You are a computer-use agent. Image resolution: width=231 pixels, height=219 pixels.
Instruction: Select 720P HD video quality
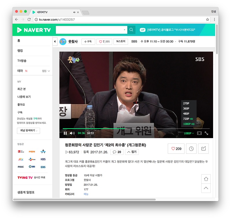pyautogui.click(x=188, y=119)
